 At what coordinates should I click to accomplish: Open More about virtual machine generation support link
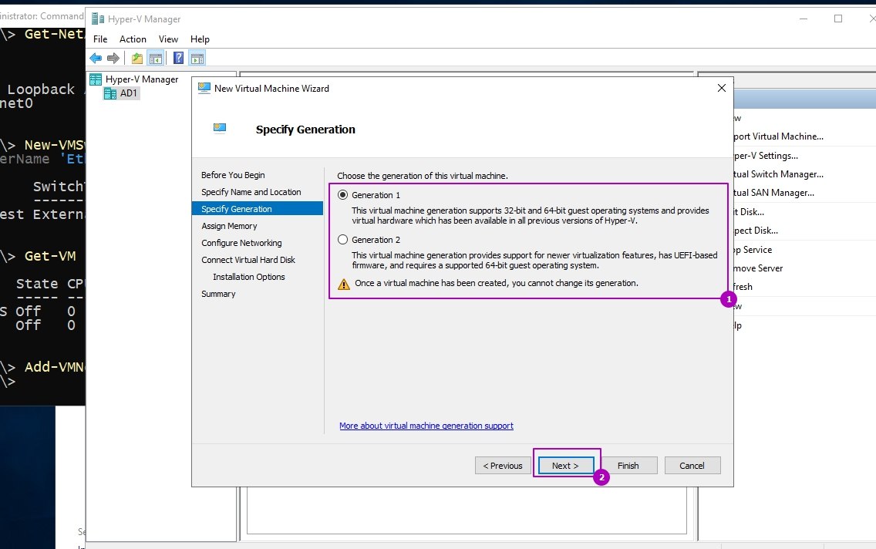coord(426,426)
